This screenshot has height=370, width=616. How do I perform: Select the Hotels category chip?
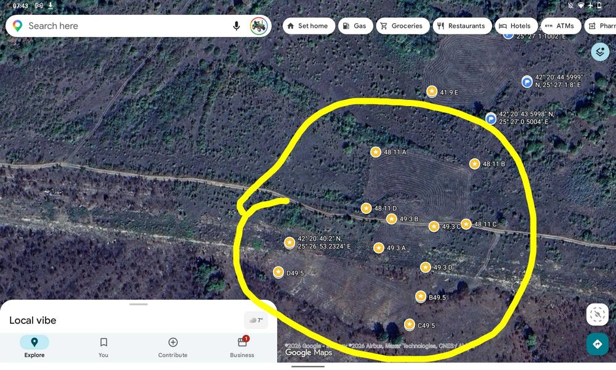pyautogui.click(x=516, y=26)
